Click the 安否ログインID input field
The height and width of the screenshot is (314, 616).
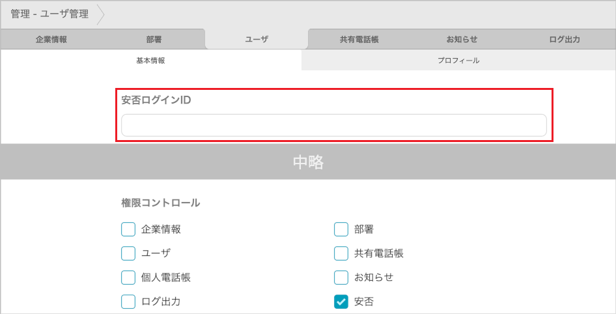tap(333, 125)
